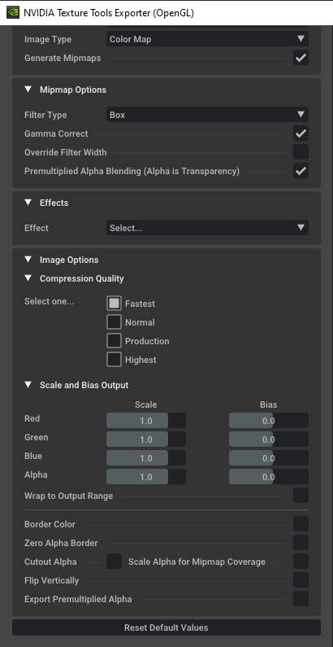Click the Red Scale slider
This screenshot has width=333, height=647.
146,421
